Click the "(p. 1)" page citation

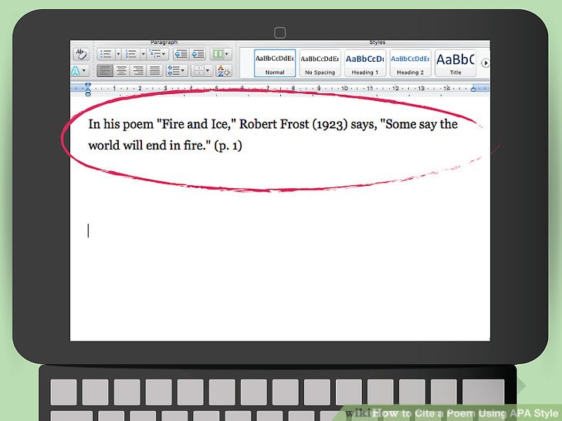(x=228, y=146)
